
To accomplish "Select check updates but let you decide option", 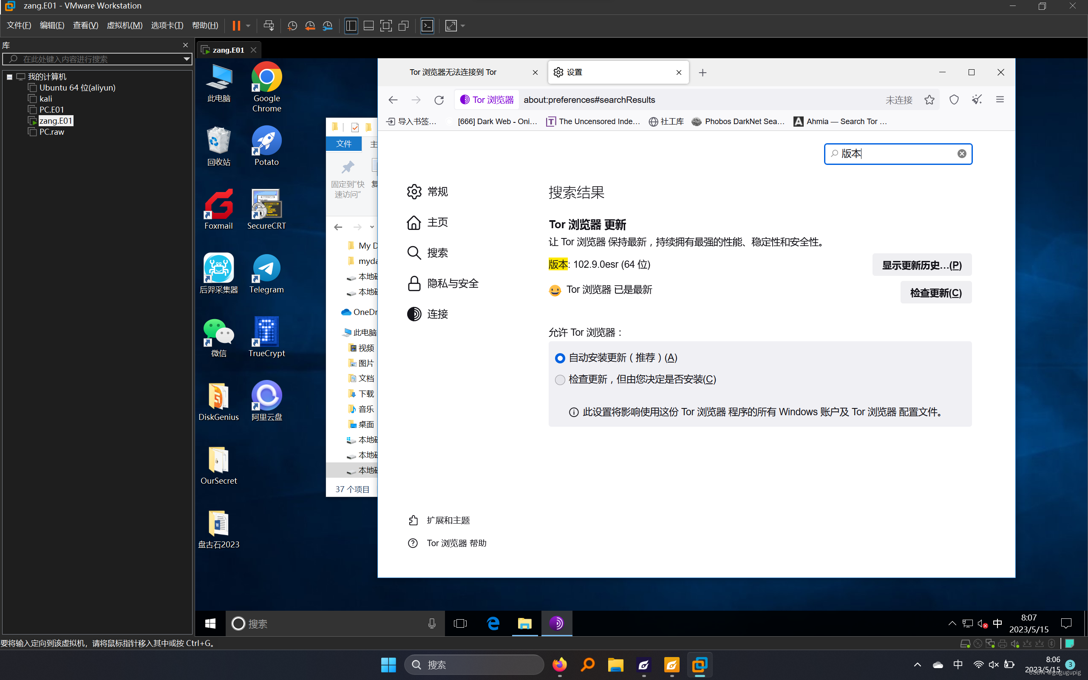I will pos(560,380).
